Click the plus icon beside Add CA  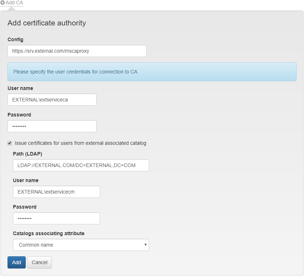[3, 3]
